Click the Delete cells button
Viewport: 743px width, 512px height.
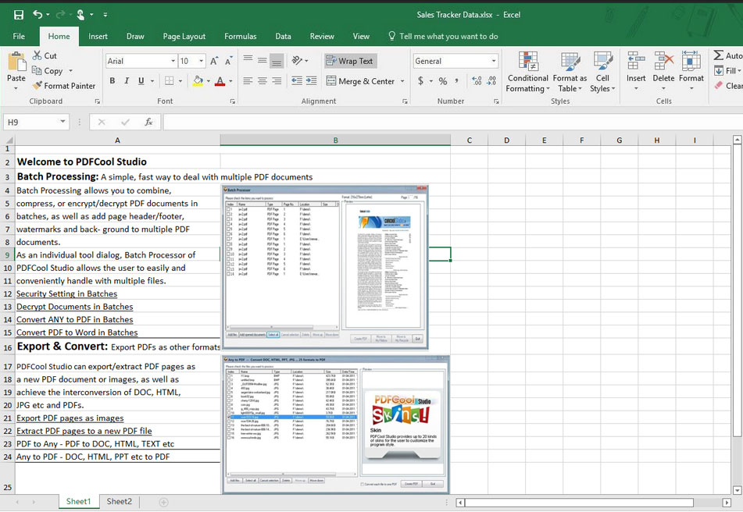click(663, 71)
